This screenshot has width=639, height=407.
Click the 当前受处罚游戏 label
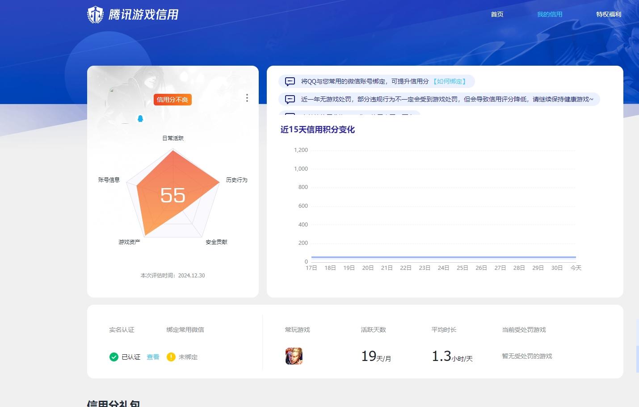click(524, 330)
